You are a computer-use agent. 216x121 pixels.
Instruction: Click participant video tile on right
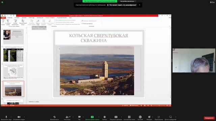click(194, 61)
